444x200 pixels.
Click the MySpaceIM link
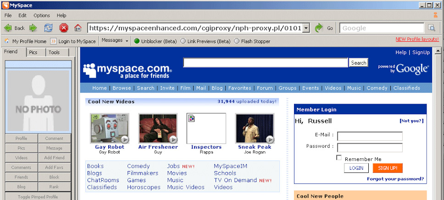pos(231,166)
